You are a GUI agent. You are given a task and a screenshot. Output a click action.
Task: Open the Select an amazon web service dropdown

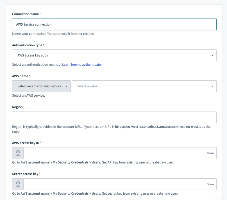point(41,86)
